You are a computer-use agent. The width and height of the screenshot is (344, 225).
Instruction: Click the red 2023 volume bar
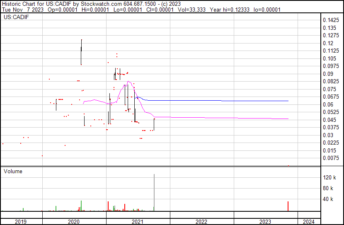pyautogui.click(x=288, y=206)
